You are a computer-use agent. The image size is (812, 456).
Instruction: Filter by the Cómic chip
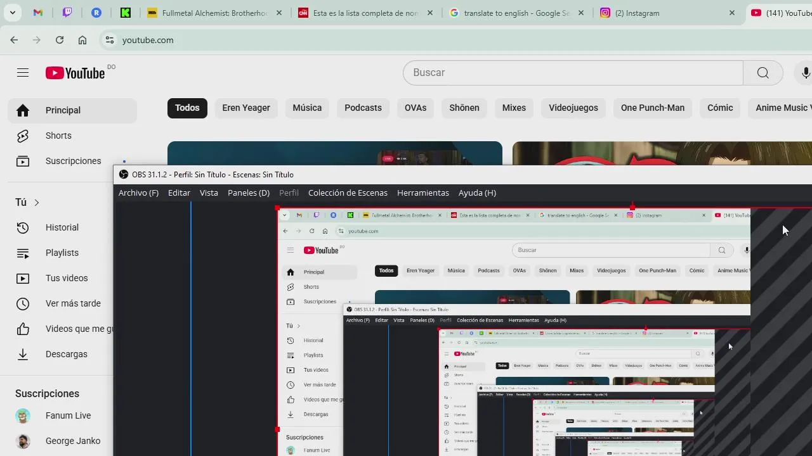720,108
